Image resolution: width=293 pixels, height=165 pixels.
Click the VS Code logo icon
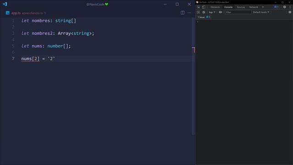click(x=5, y=4)
